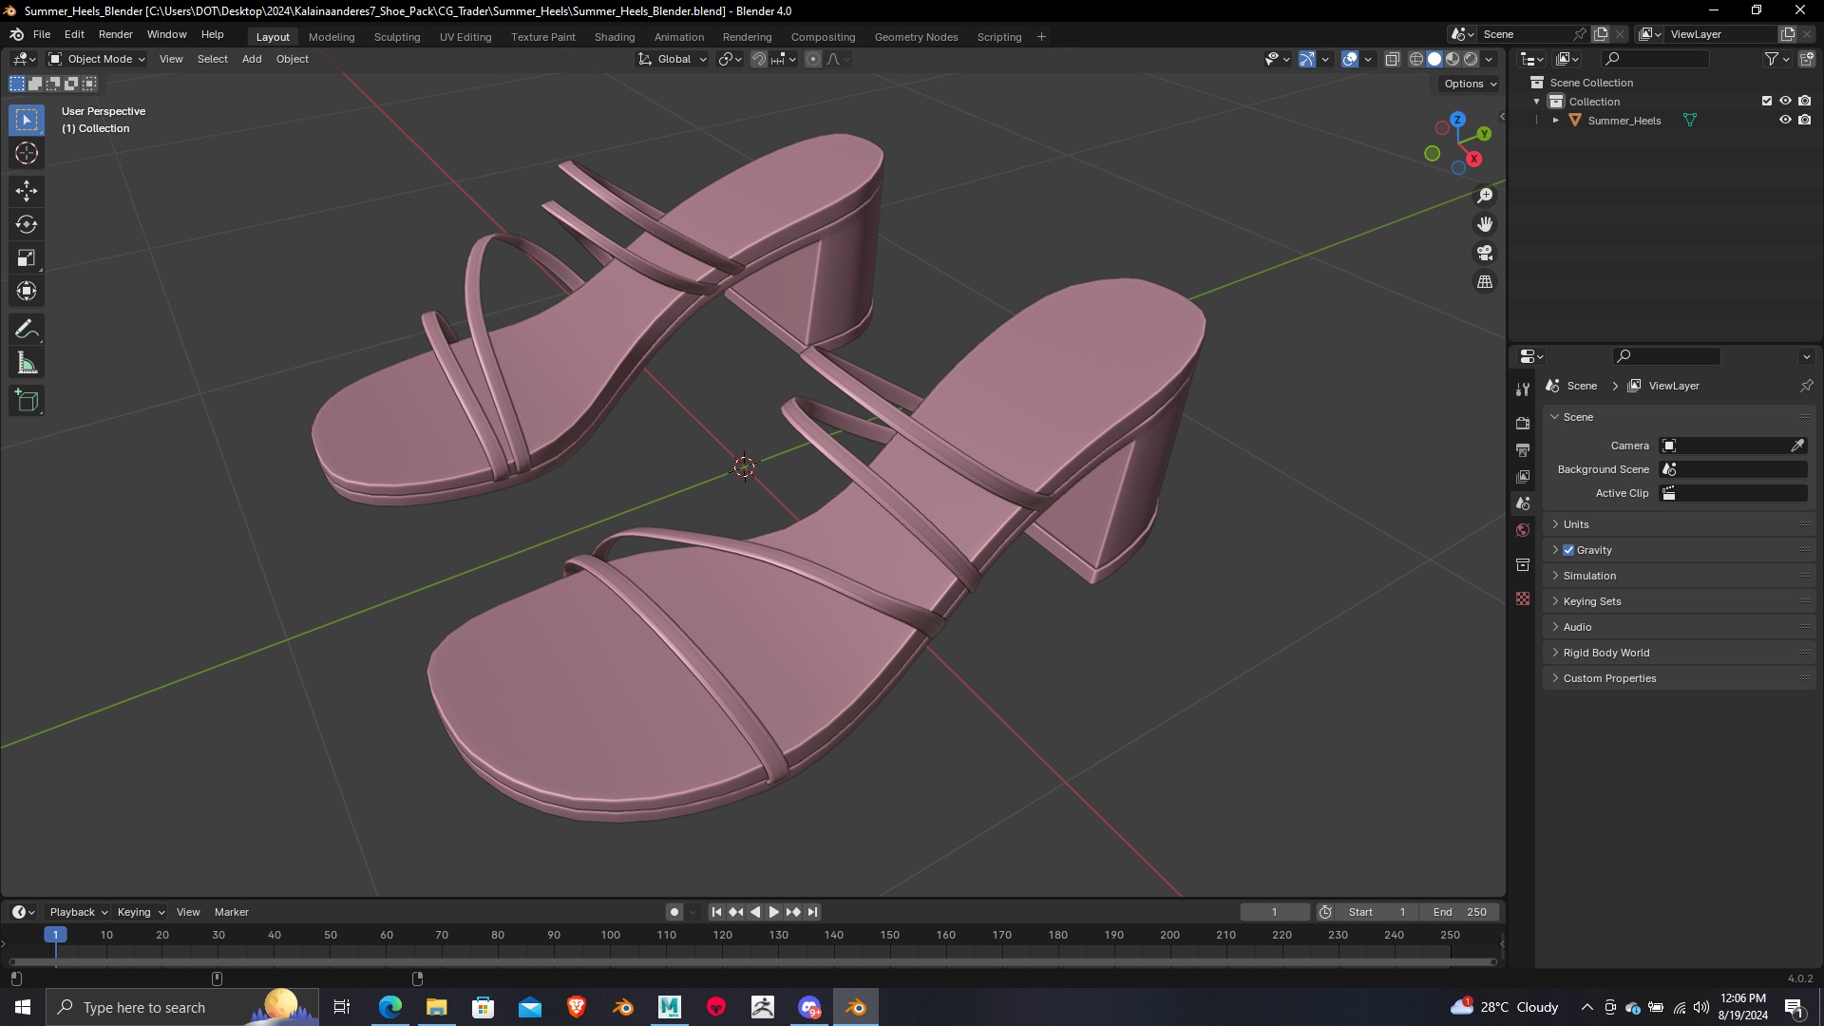The width and height of the screenshot is (1824, 1026).
Task: Click frame 100 on the timeline ruler
Action: (611, 935)
